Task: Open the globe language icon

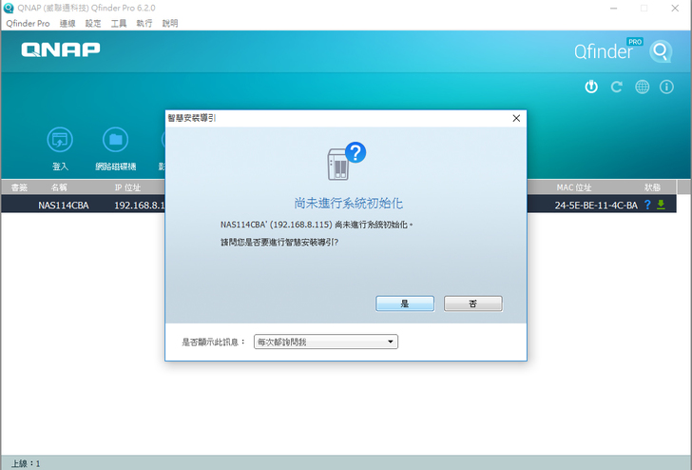Action: coord(643,87)
